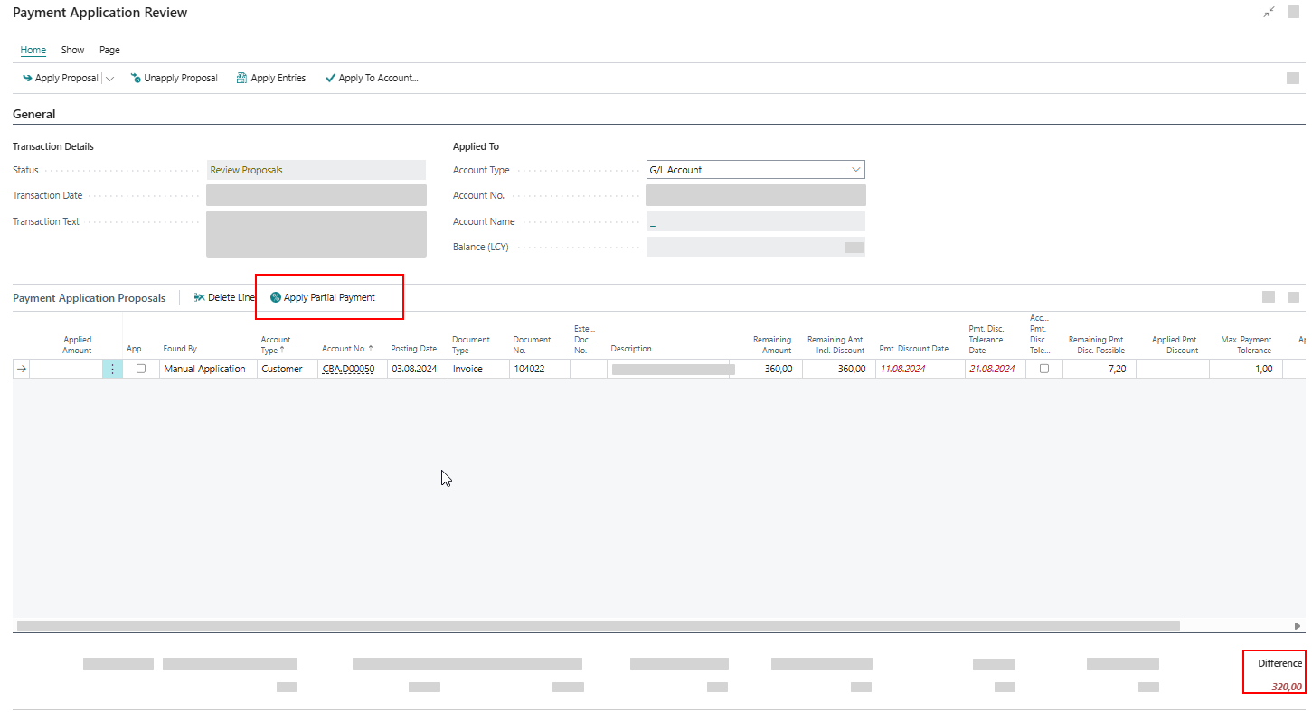The width and height of the screenshot is (1312, 712).
Task: Click the Delete Line icon
Action: click(199, 297)
